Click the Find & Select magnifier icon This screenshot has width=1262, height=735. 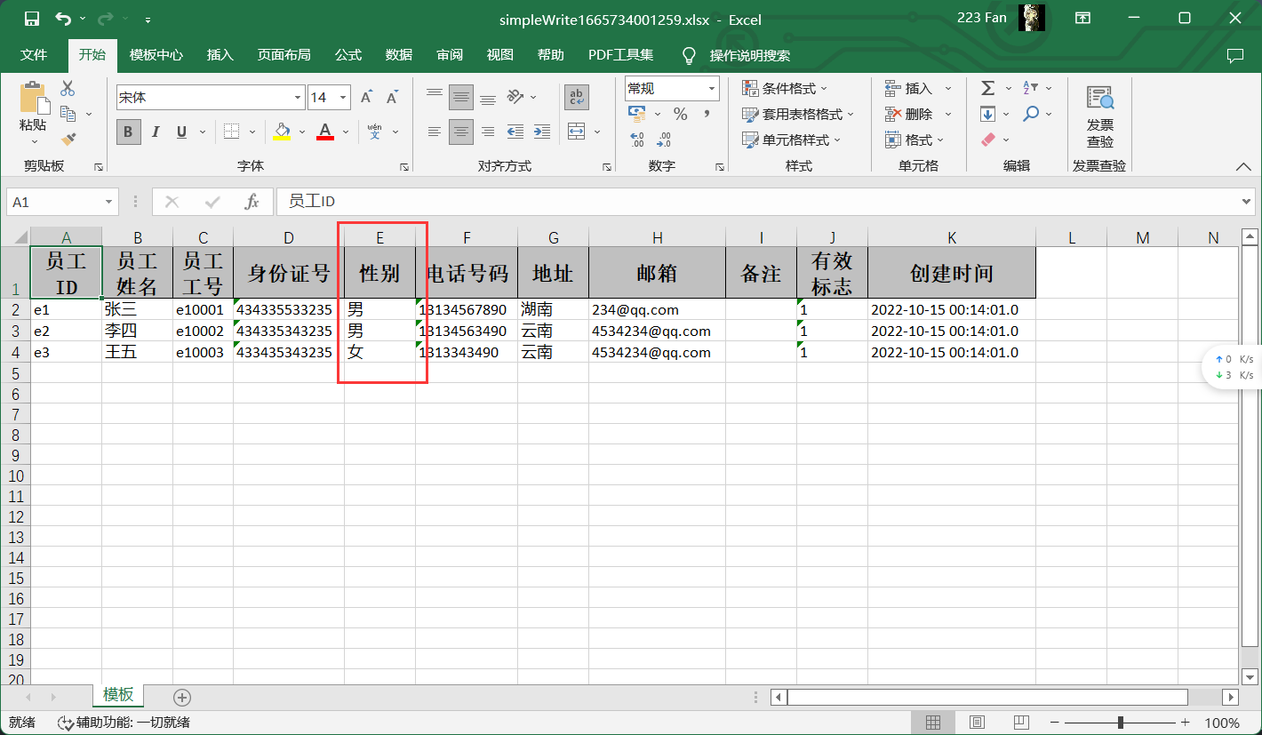click(x=1031, y=114)
